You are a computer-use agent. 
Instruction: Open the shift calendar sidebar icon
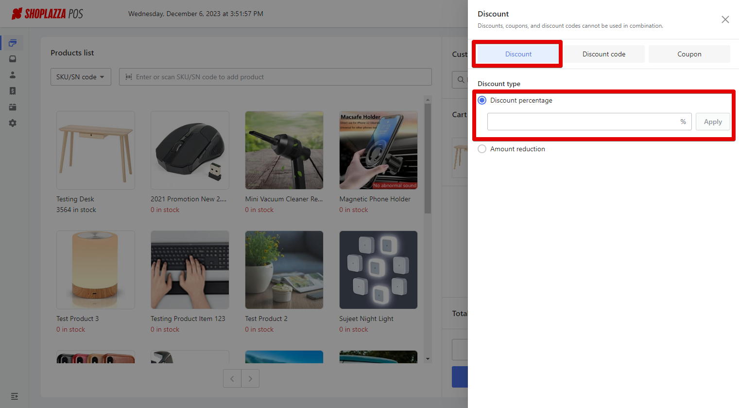point(13,107)
